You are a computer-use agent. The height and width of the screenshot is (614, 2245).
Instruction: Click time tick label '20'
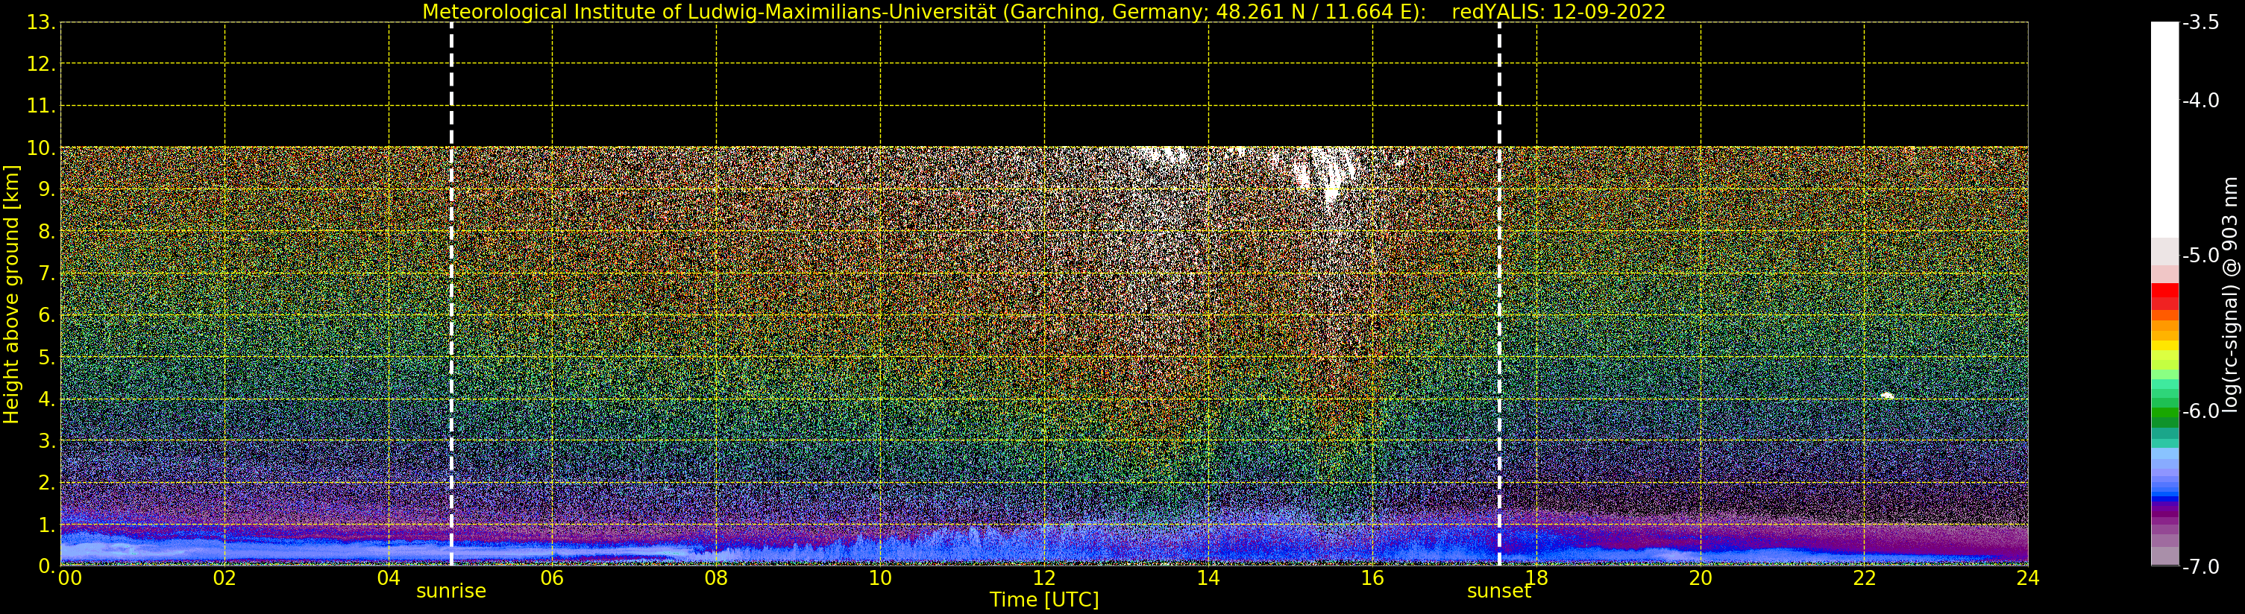click(x=1701, y=577)
